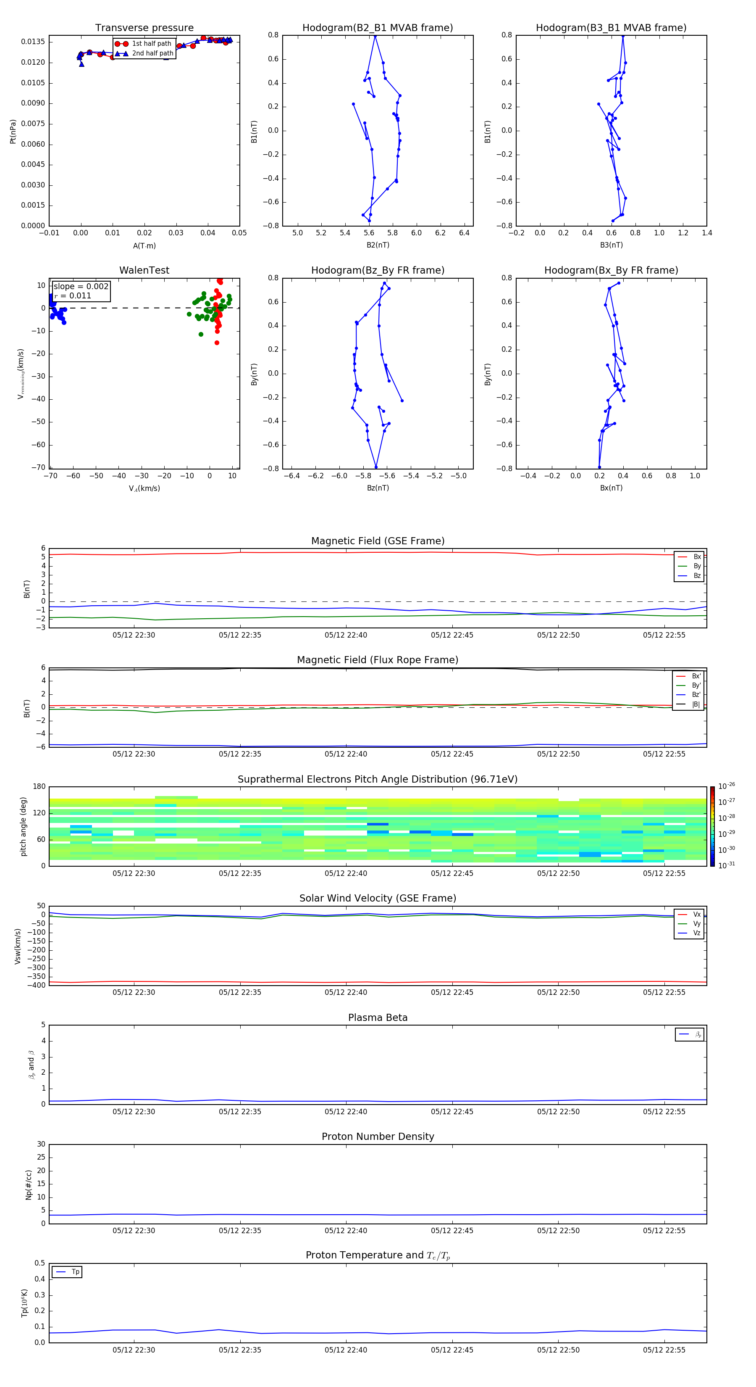Click the Bz' legend entry
Screen dimensions: 756x1387
pos(689,695)
